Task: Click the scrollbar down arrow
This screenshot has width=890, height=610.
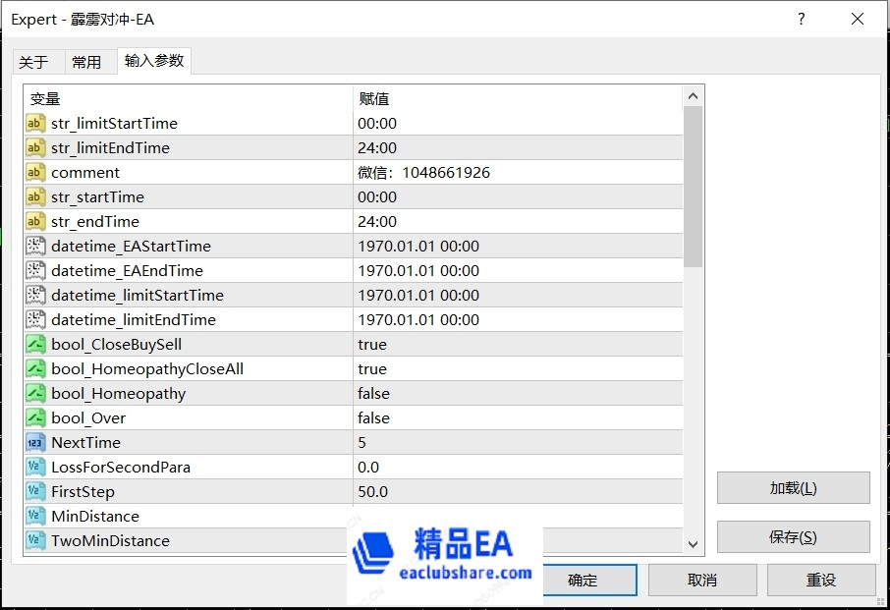Action: point(694,544)
